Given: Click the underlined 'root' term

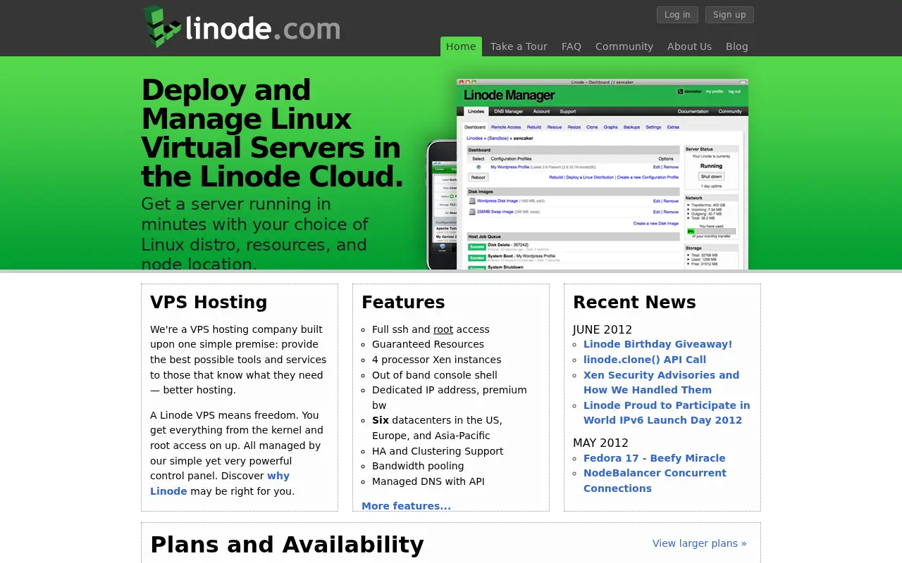Looking at the screenshot, I should [443, 329].
